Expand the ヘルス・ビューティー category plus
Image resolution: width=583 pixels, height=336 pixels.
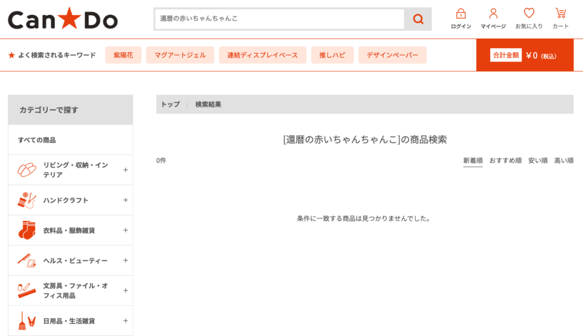[126, 260]
